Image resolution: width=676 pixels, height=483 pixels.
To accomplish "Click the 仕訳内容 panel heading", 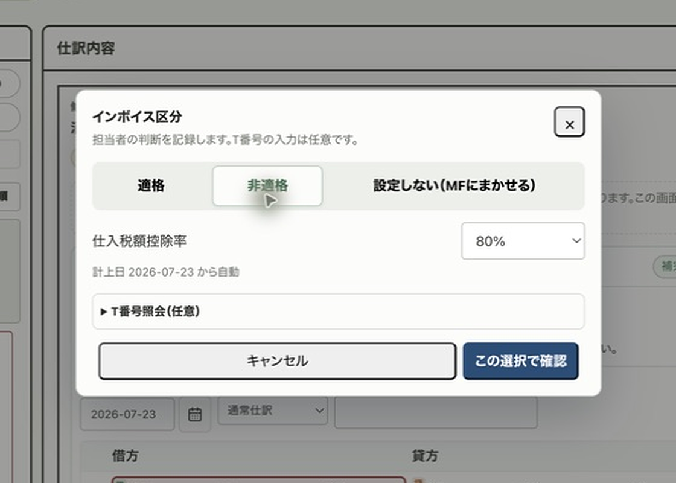I will pos(86,48).
